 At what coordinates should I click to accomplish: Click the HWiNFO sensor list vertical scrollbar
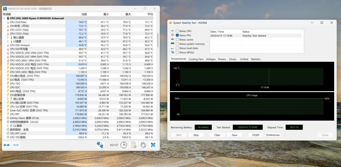[158, 40]
